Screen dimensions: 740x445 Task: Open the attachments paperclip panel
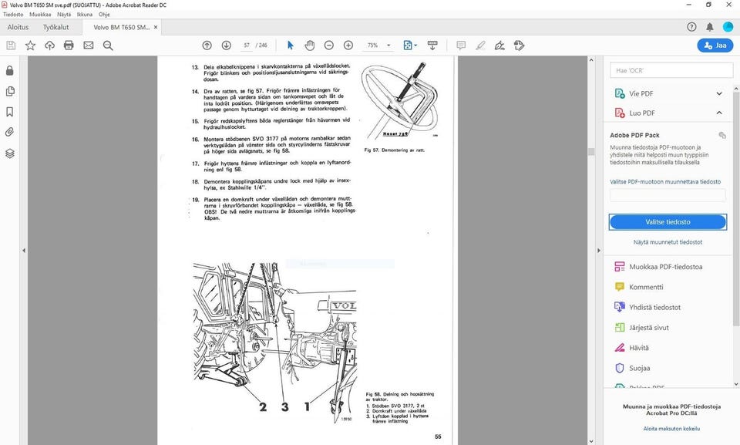[10, 132]
